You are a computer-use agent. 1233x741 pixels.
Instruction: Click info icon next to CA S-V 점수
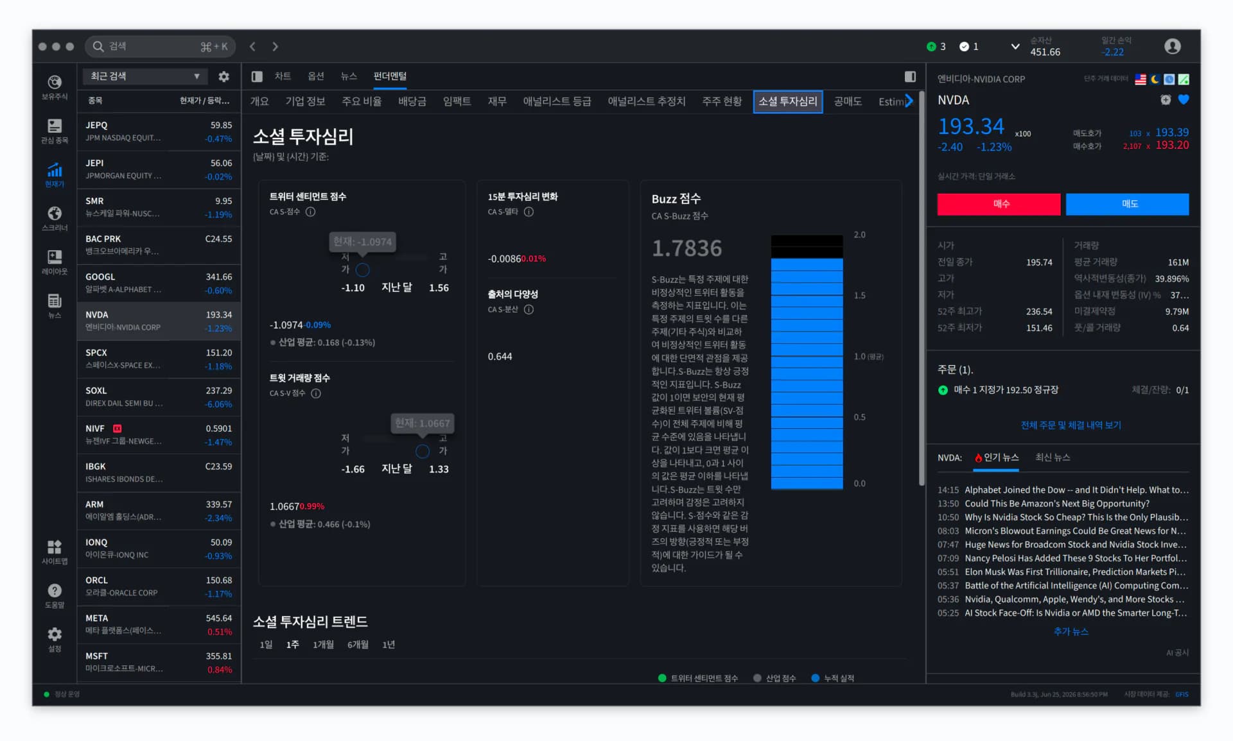[316, 393]
